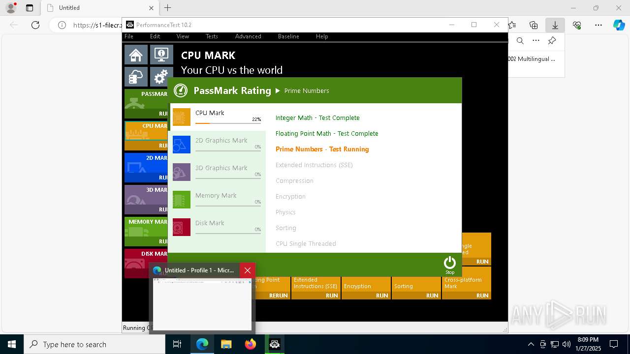Show hidden tray icons chevron
The height and width of the screenshot is (354, 630).
coord(531,344)
